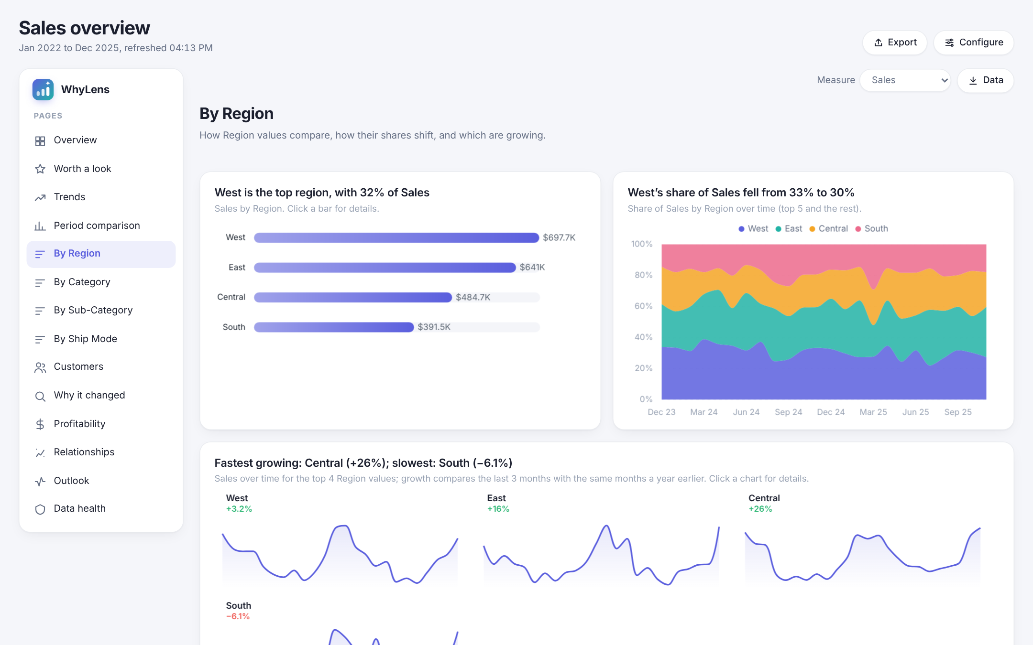Go to the Overview page
Viewport: 1033px width, 645px height.
click(x=101, y=140)
